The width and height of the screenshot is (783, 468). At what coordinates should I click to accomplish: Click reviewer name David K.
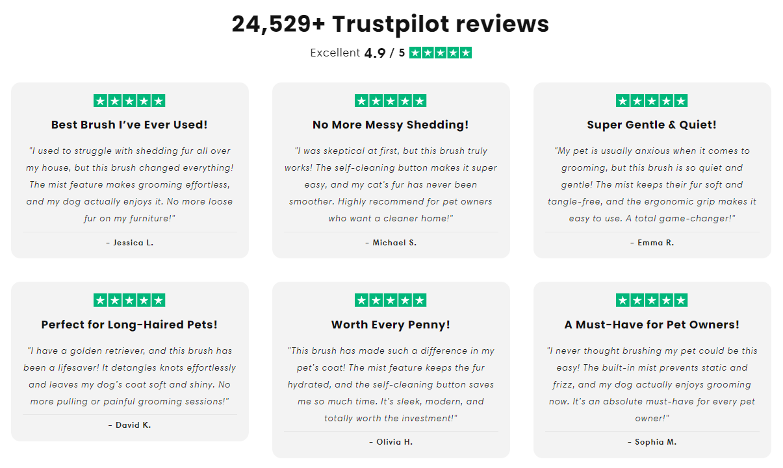(x=129, y=426)
